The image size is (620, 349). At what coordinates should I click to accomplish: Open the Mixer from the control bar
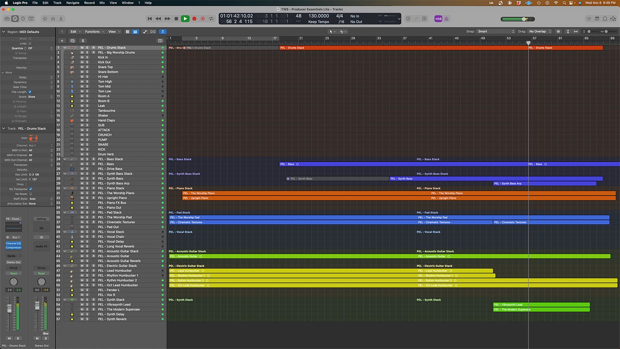tap(53, 19)
